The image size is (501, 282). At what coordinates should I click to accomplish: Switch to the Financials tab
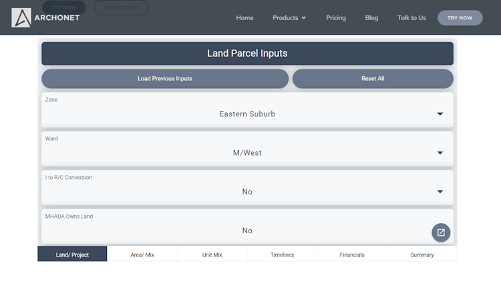point(352,255)
